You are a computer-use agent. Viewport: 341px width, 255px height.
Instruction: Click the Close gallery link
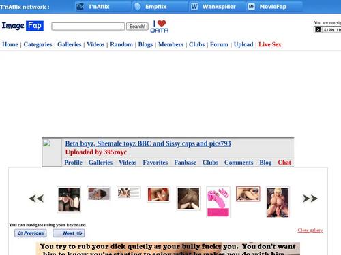(x=310, y=231)
